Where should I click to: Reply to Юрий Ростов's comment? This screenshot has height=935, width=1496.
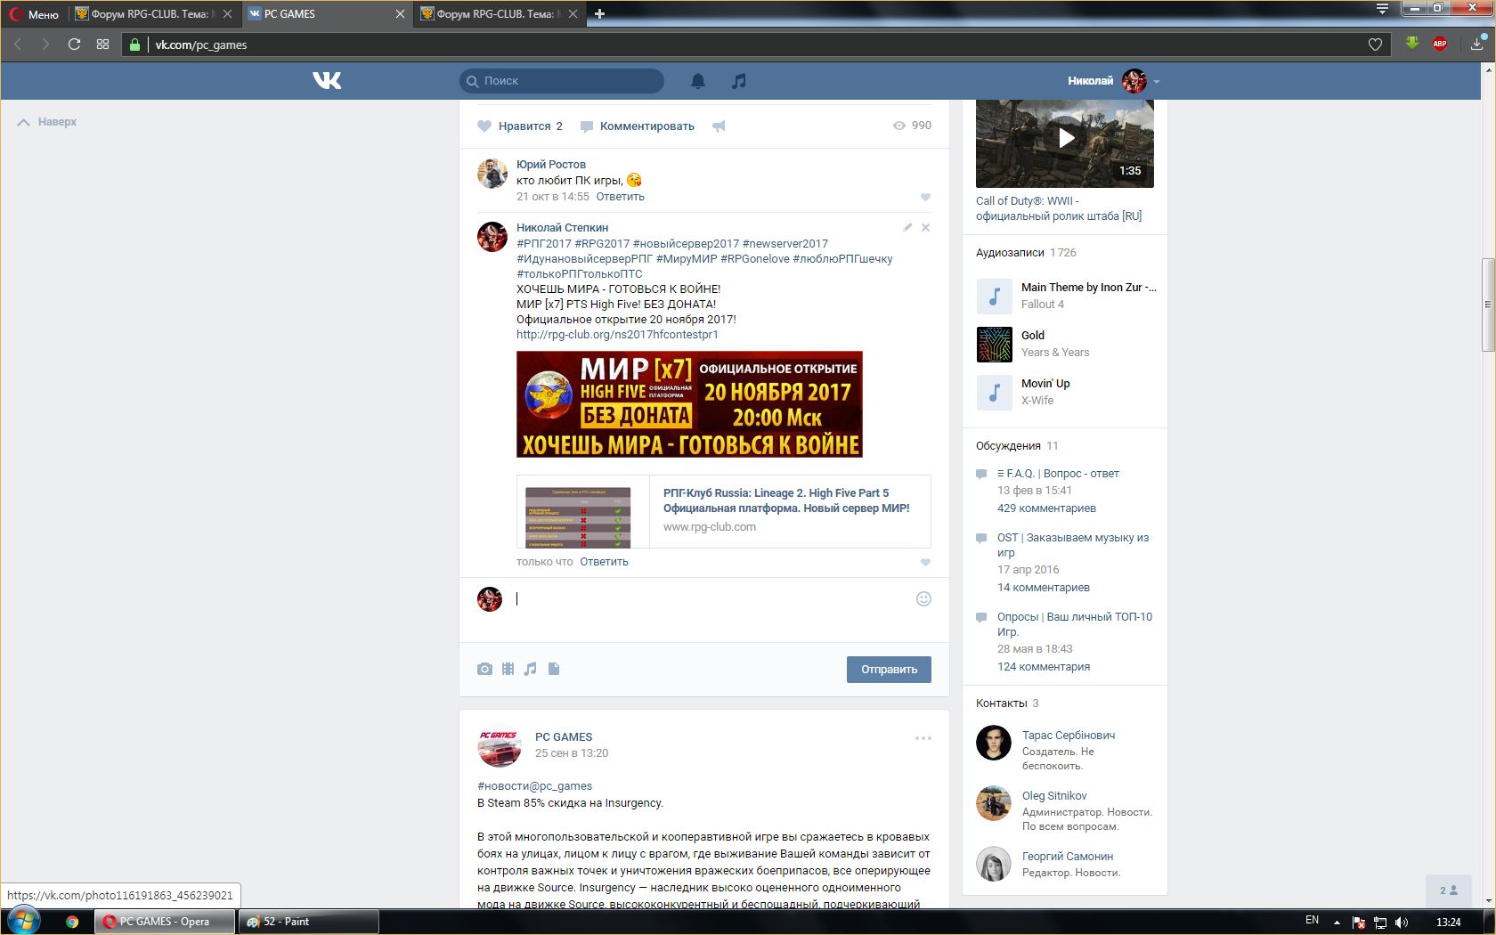[620, 197]
